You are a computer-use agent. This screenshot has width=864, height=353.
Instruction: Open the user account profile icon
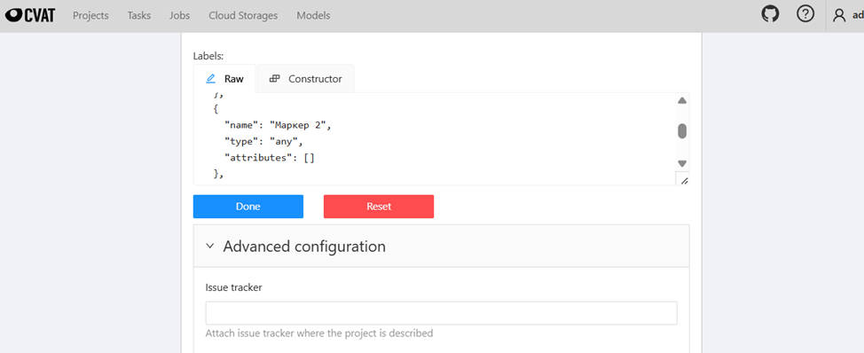(x=839, y=15)
